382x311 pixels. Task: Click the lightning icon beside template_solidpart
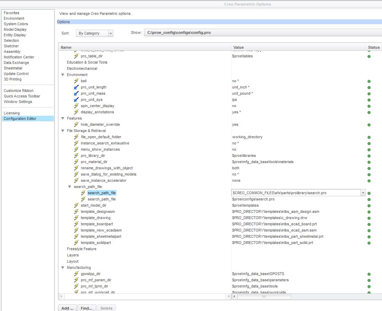click(76, 243)
